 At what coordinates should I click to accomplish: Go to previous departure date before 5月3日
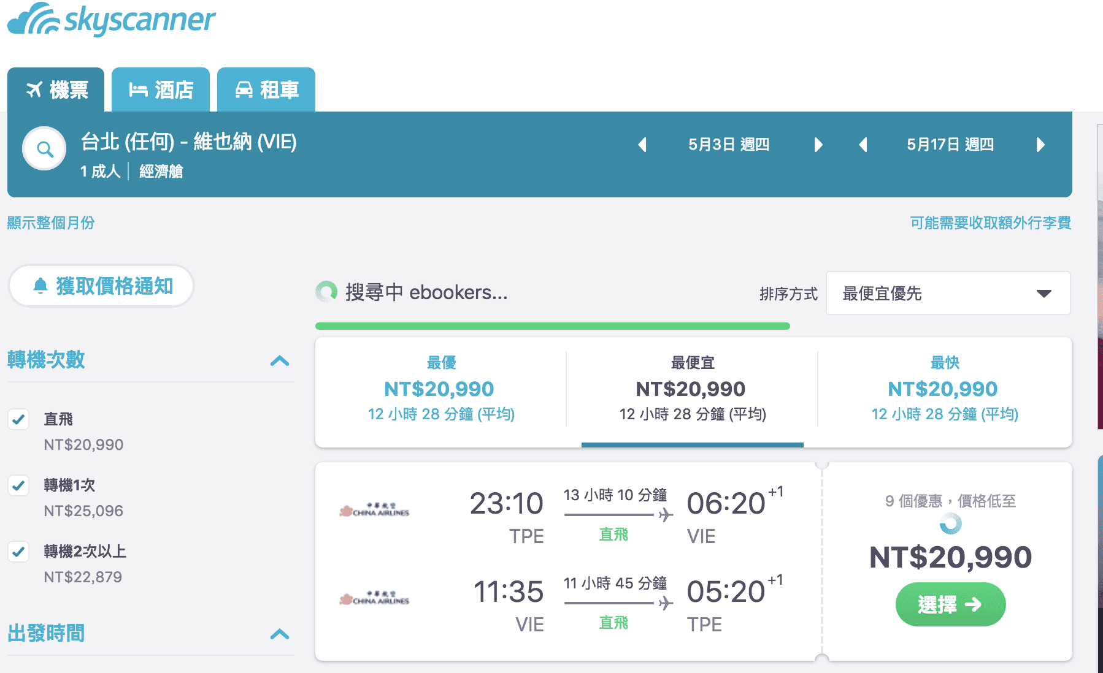point(642,145)
